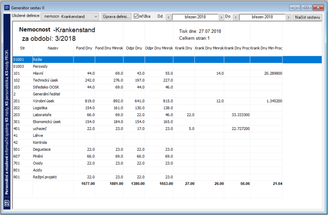
Task: Select the row 'Peroxidy'
Action: pos(148,67)
